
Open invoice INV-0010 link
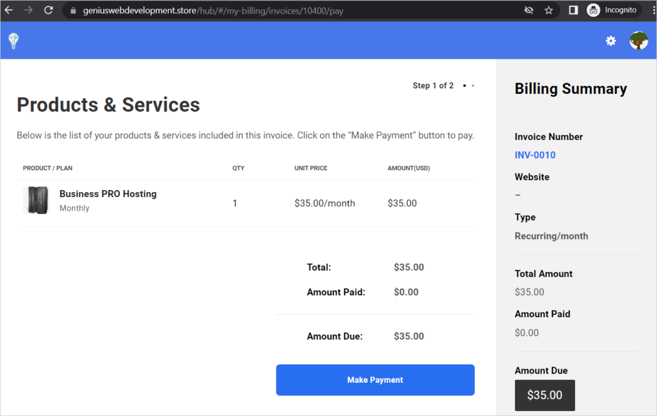click(535, 155)
